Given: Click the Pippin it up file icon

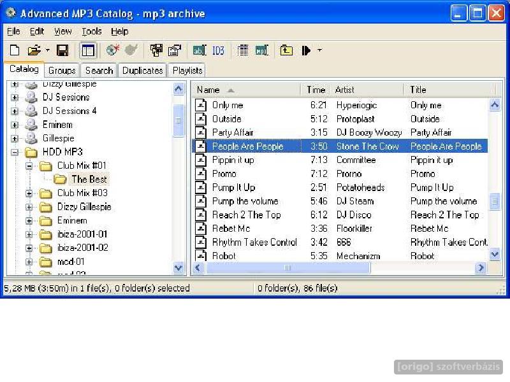Looking at the screenshot, I should pyautogui.click(x=201, y=160).
